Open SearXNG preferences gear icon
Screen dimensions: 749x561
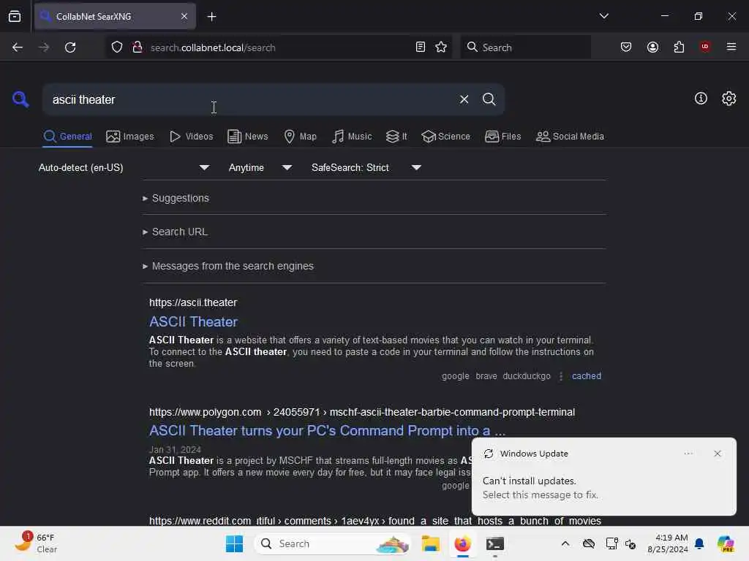pos(729,99)
